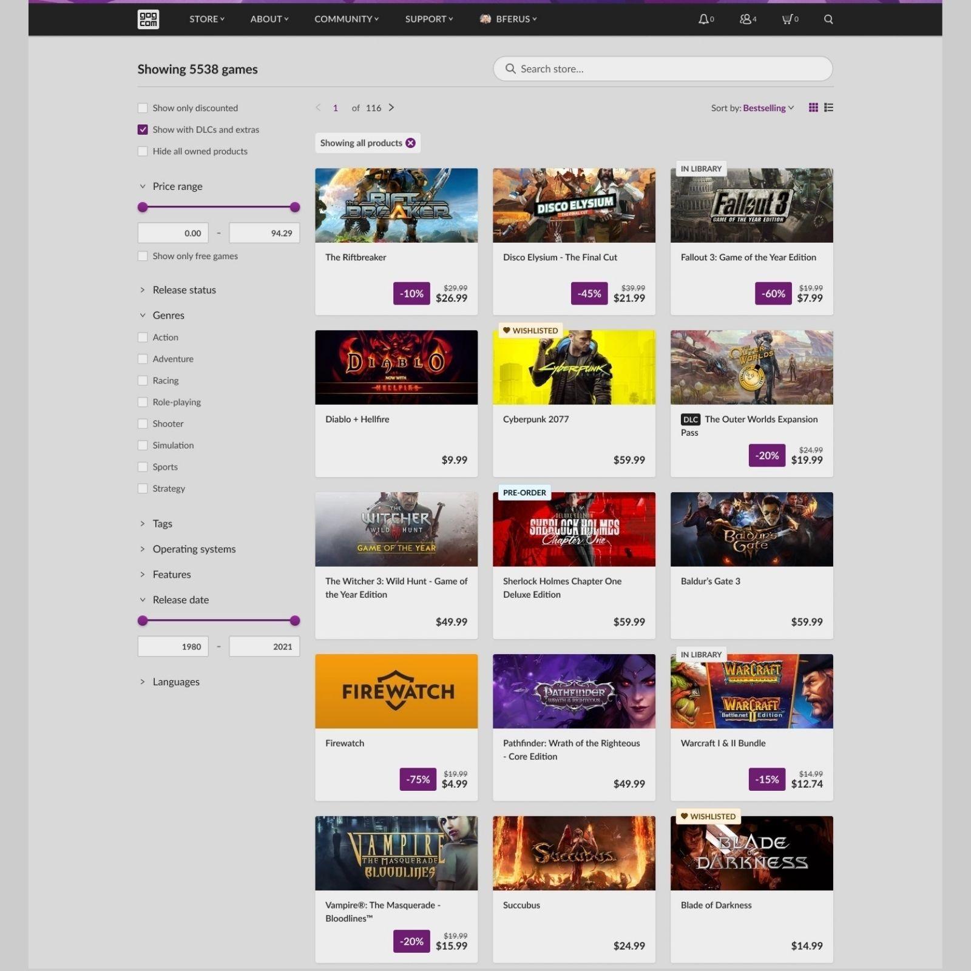Enable the Show only discounted checkbox
This screenshot has width=971, height=971.
click(x=143, y=107)
